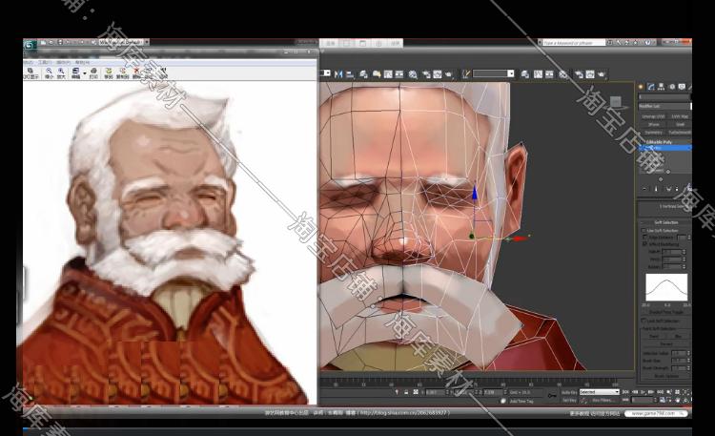Click 移到 move-to icon in image viewer

109,73
